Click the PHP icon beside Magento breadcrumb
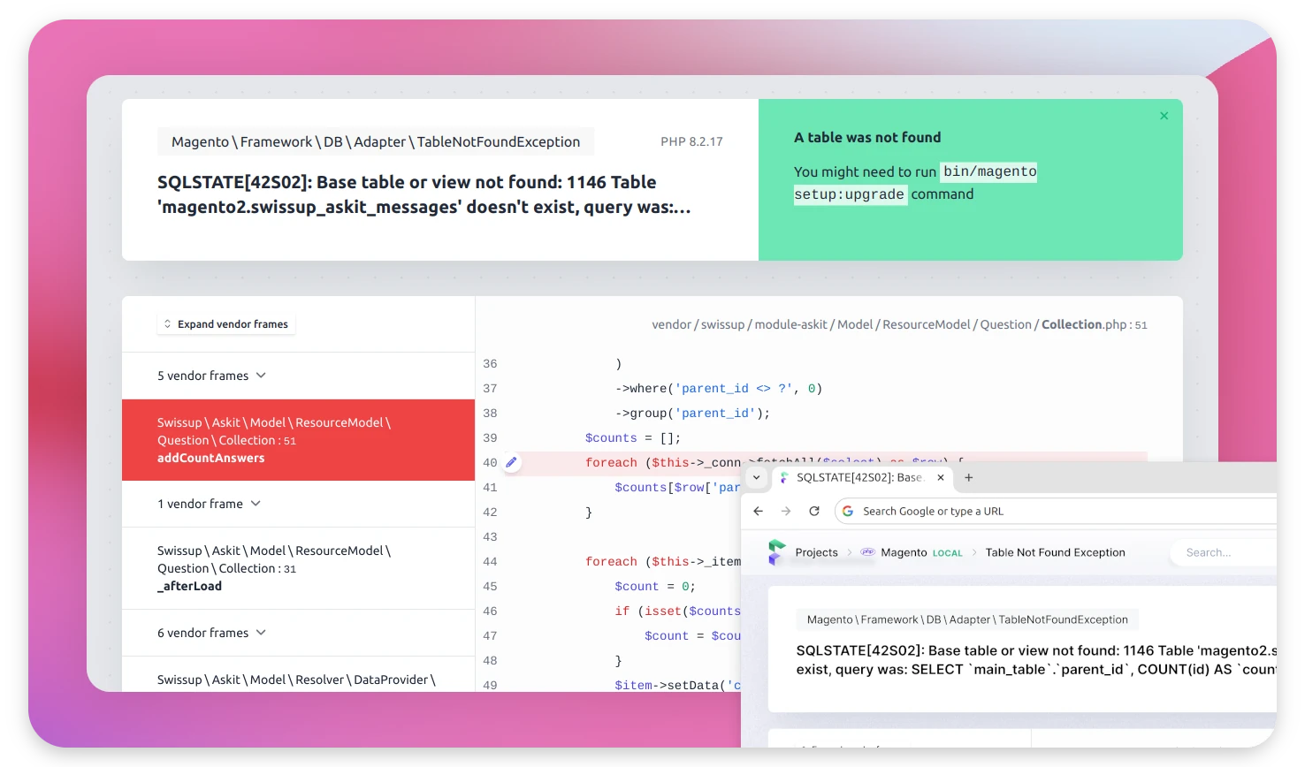The image size is (1305, 767). coord(867,552)
